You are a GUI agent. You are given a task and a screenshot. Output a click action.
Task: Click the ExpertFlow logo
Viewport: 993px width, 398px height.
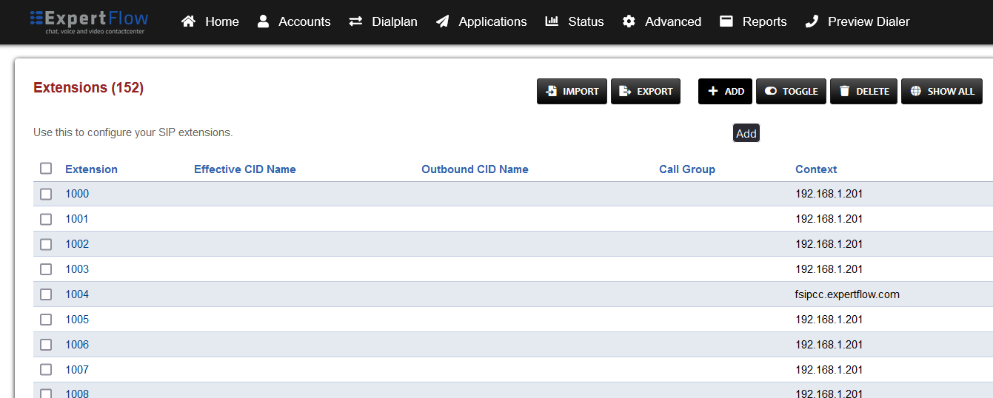point(89,21)
